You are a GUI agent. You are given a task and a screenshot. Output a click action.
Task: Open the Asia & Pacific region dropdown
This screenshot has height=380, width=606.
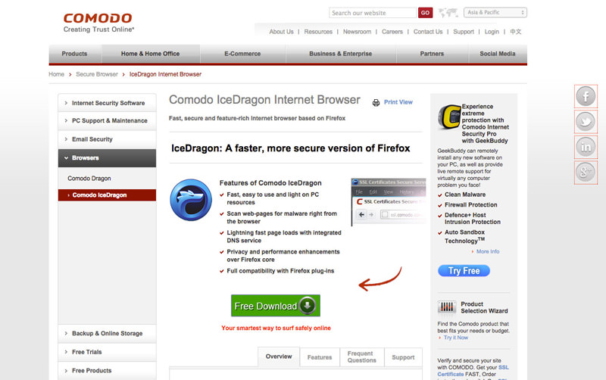click(495, 12)
